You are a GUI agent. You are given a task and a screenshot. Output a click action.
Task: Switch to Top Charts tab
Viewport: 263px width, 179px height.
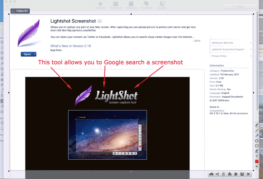coord(116,5)
